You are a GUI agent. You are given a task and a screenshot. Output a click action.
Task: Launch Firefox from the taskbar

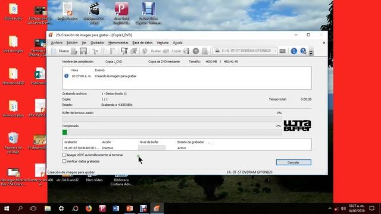click(x=89, y=209)
